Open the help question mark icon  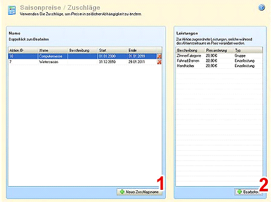(x=261, y=7)
